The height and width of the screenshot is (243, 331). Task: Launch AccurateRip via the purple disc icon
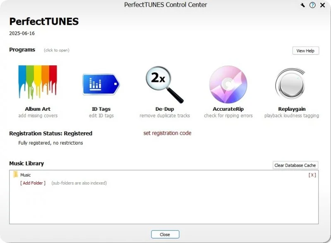pyautogui.click(x=228, y=84)
